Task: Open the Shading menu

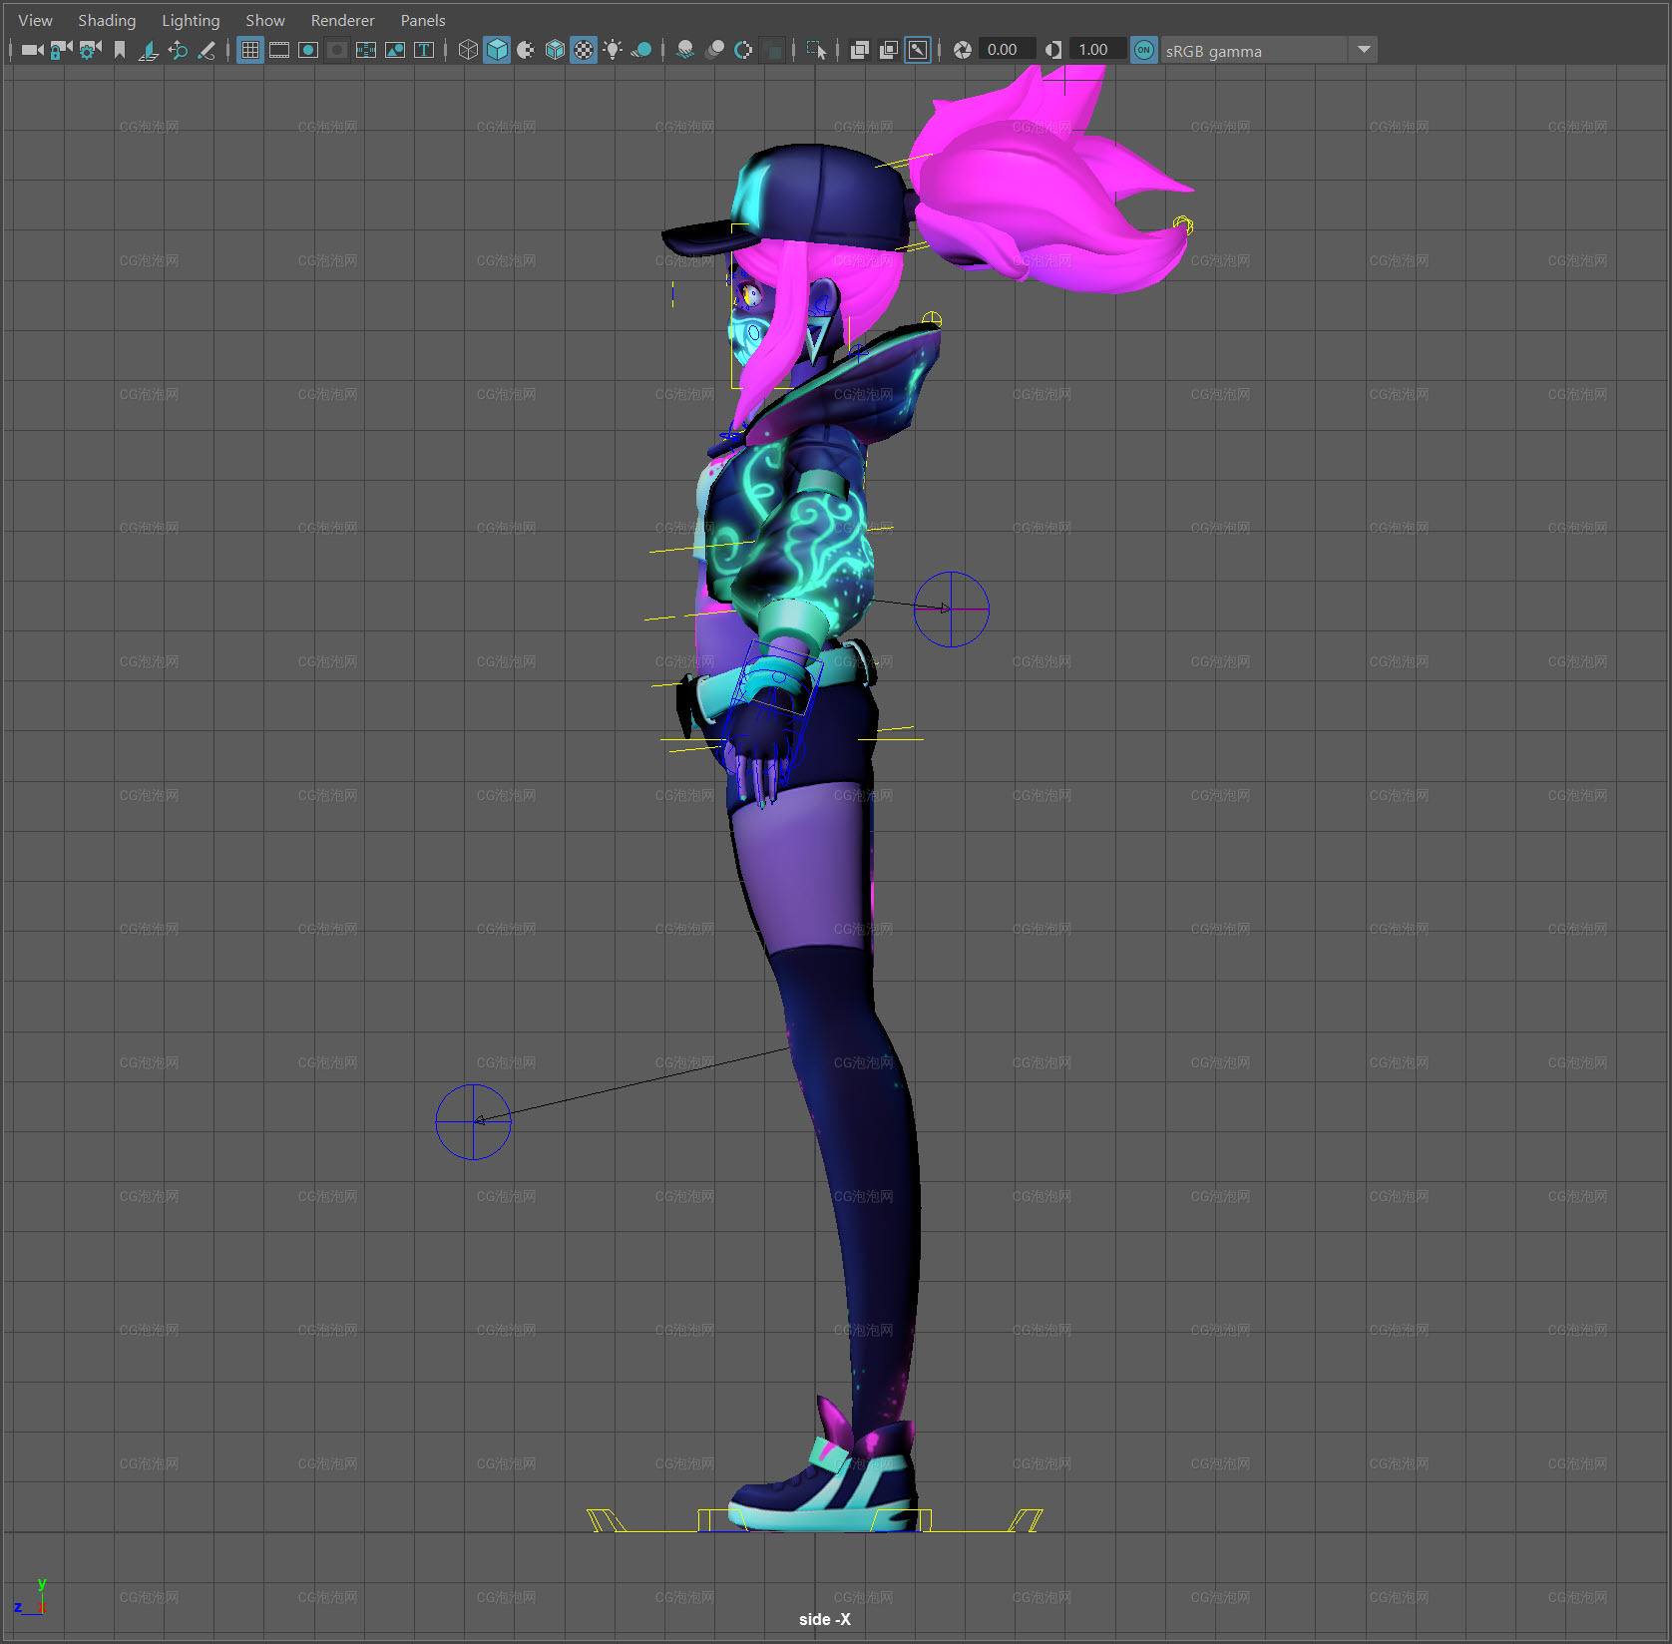Action: (107, 20)
